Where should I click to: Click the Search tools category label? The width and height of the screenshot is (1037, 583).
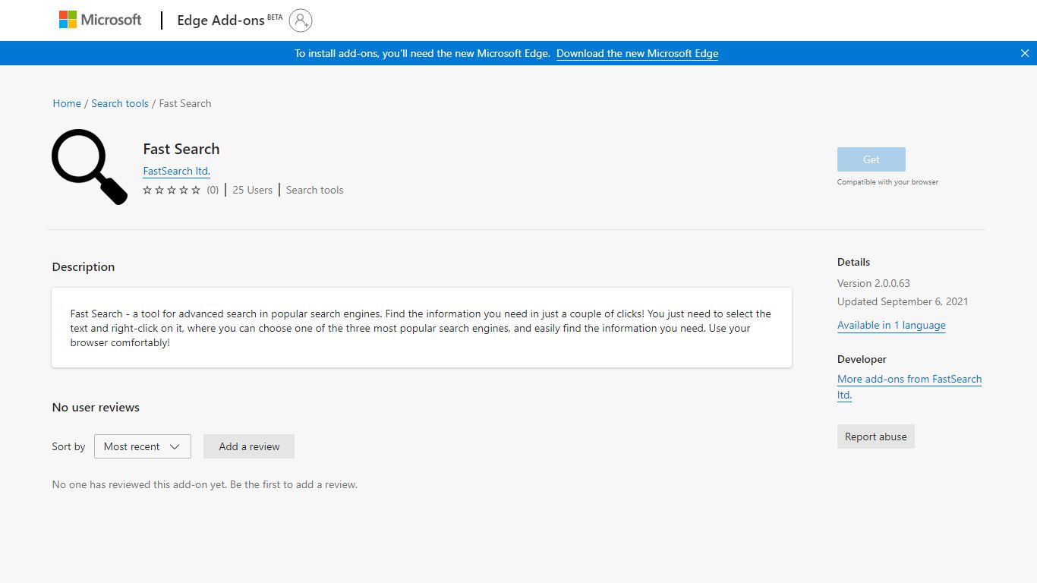click(314, 190)
